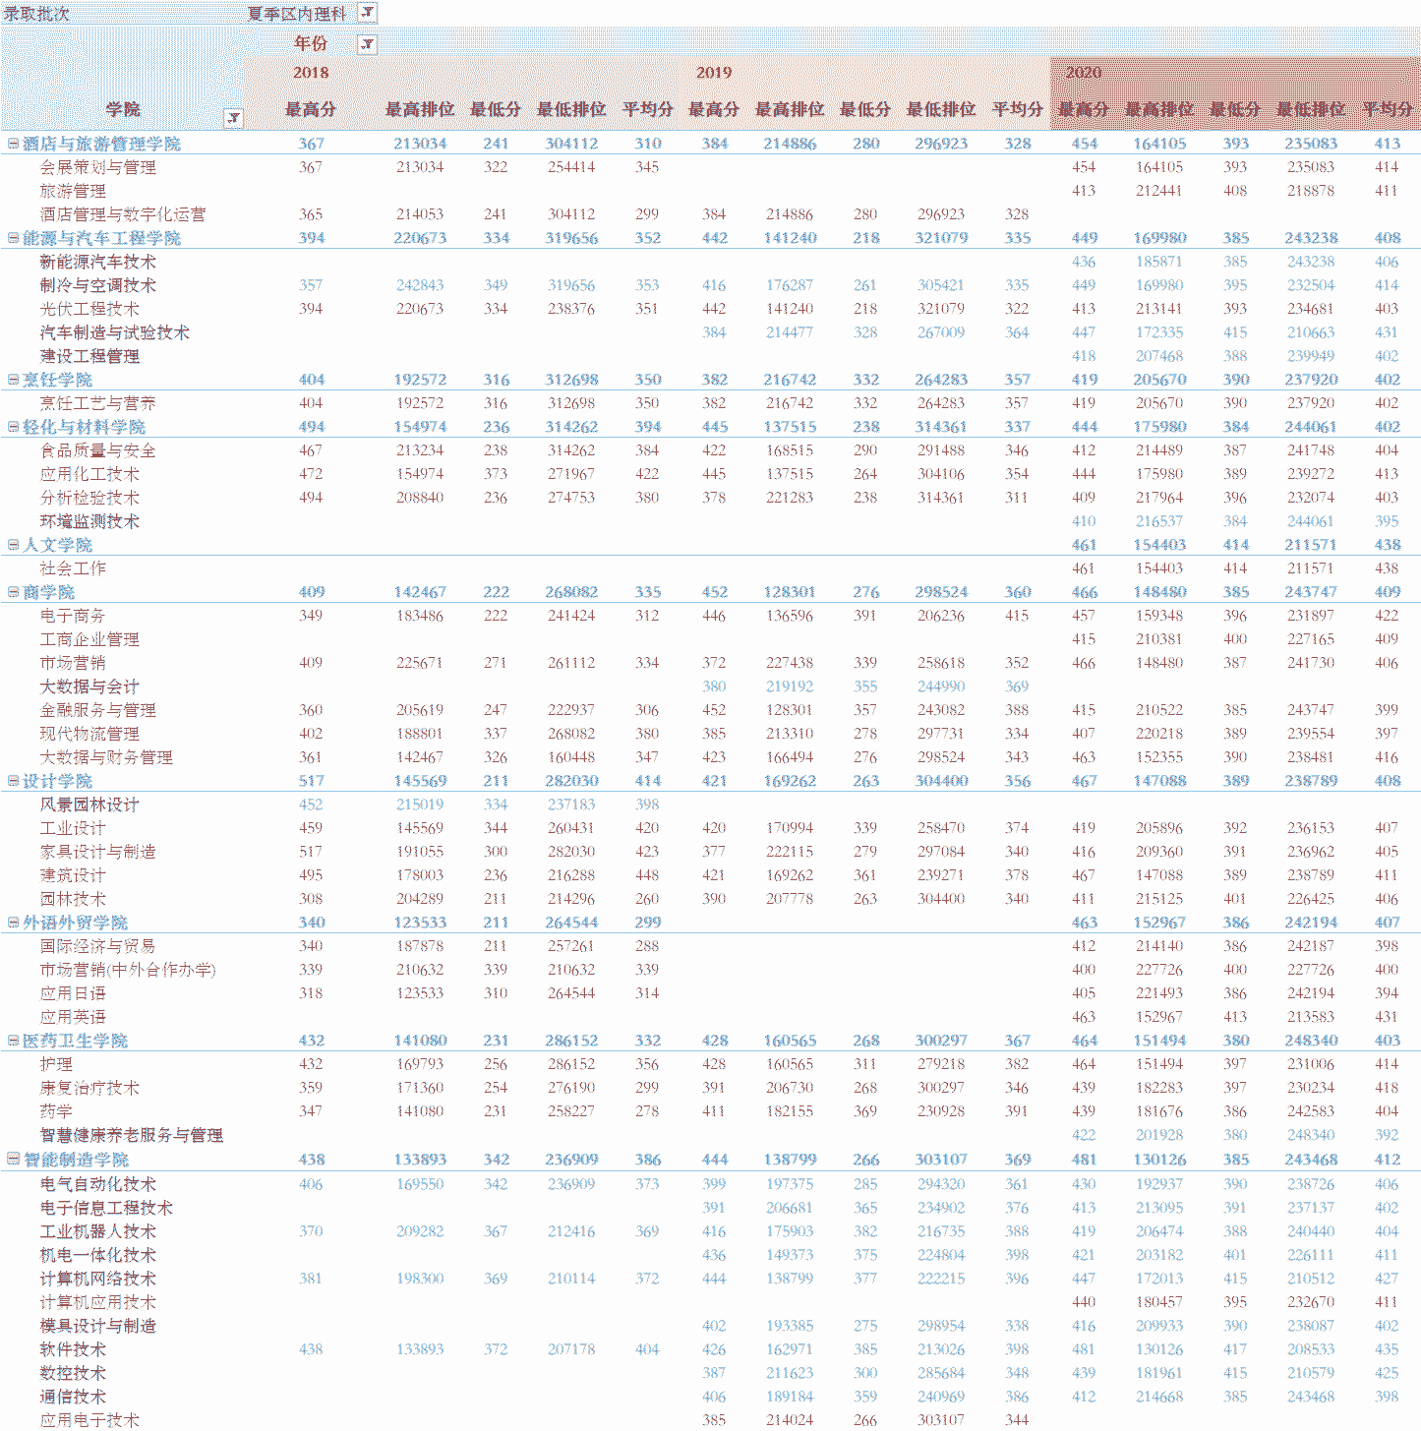This screenshot has height=1431, width=1421.
Task: Select the 会展策划与管理 row label
Action: 97,167
